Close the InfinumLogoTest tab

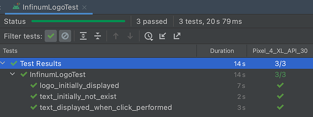85,7
